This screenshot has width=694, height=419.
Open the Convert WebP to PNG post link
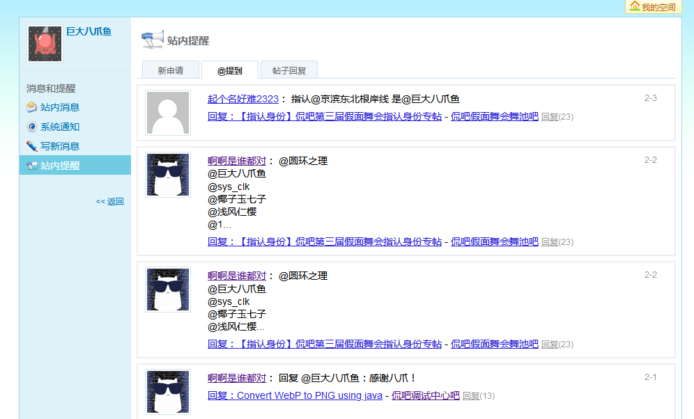295,395
